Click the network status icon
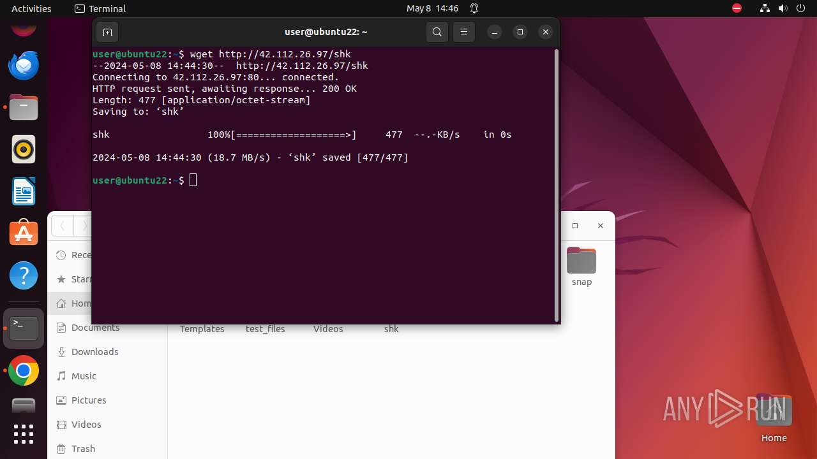 point(765,8)
